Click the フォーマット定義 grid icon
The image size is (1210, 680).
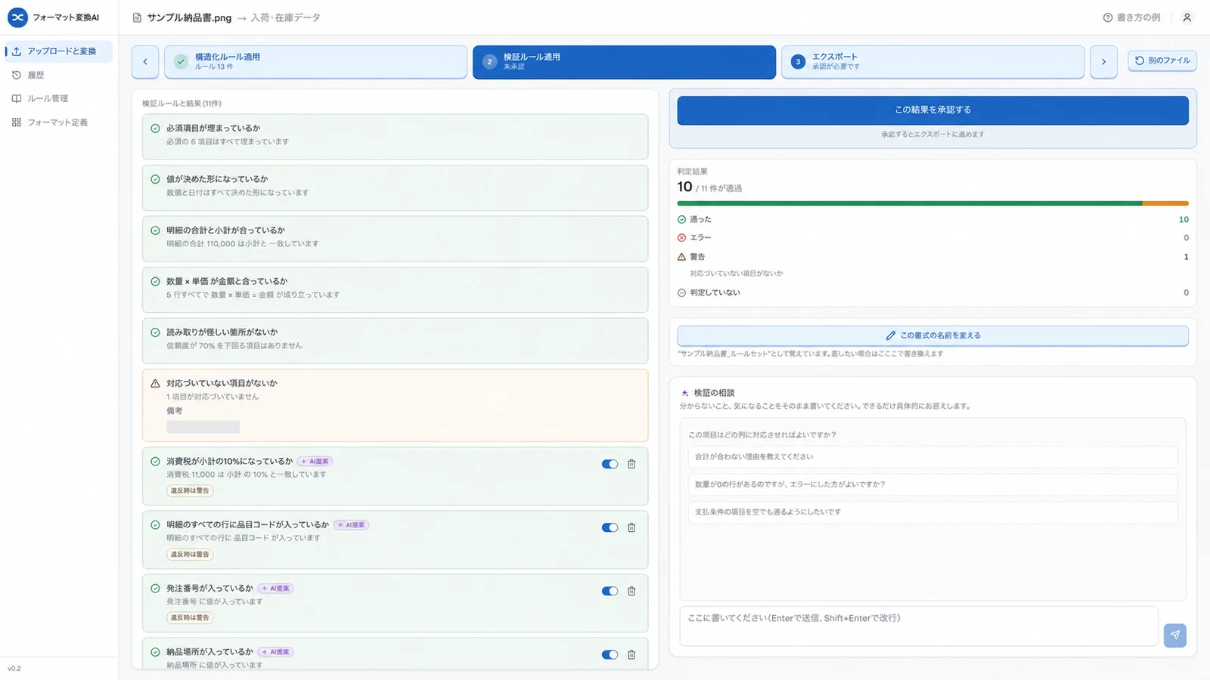click(17, 122)
